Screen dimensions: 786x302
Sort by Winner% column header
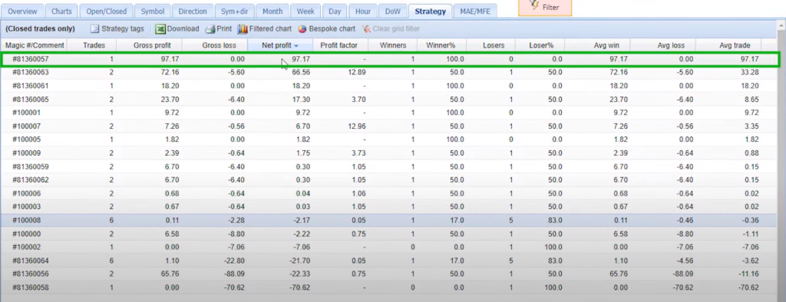(441, 45)
